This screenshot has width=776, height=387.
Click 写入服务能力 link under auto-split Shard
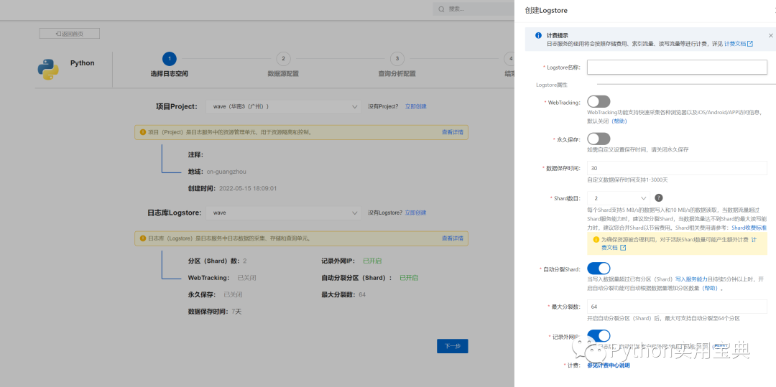pos(693,279)
